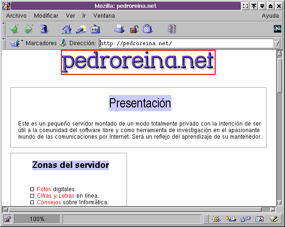Screen dimensions: 285x227
Task: Collapse the navigation toolbar using its handle
Action: pos(4,29)
